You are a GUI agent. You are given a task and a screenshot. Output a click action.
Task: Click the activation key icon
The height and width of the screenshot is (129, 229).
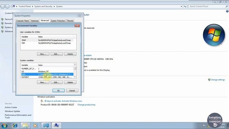42,101
